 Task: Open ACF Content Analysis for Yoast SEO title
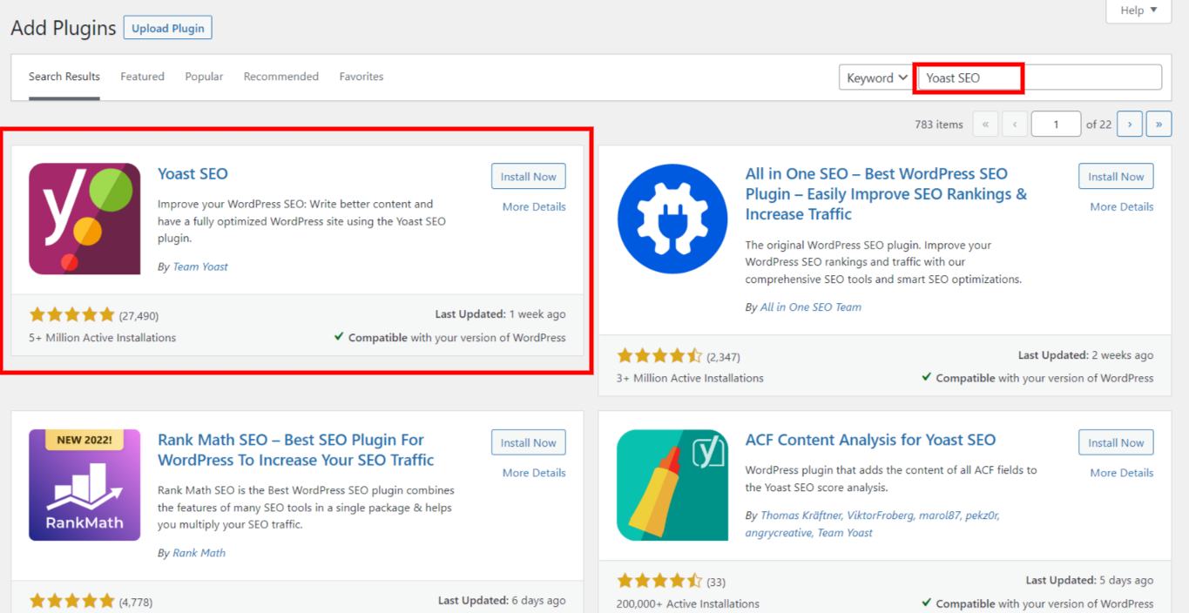[870, 440]
